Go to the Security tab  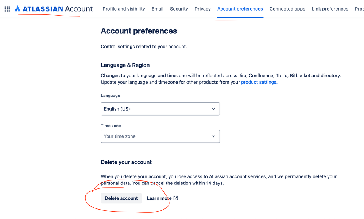pos(179,9)
